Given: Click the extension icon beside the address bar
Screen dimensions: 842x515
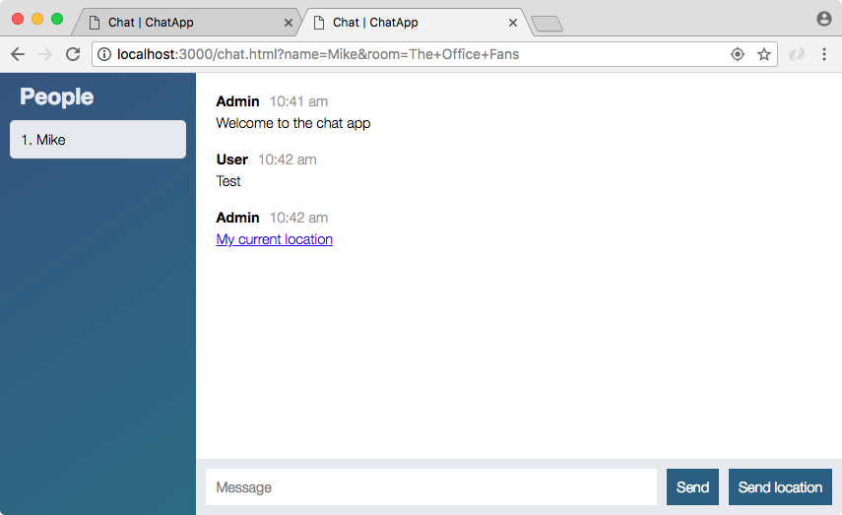Looking at the screenshot, I should 797,54.
